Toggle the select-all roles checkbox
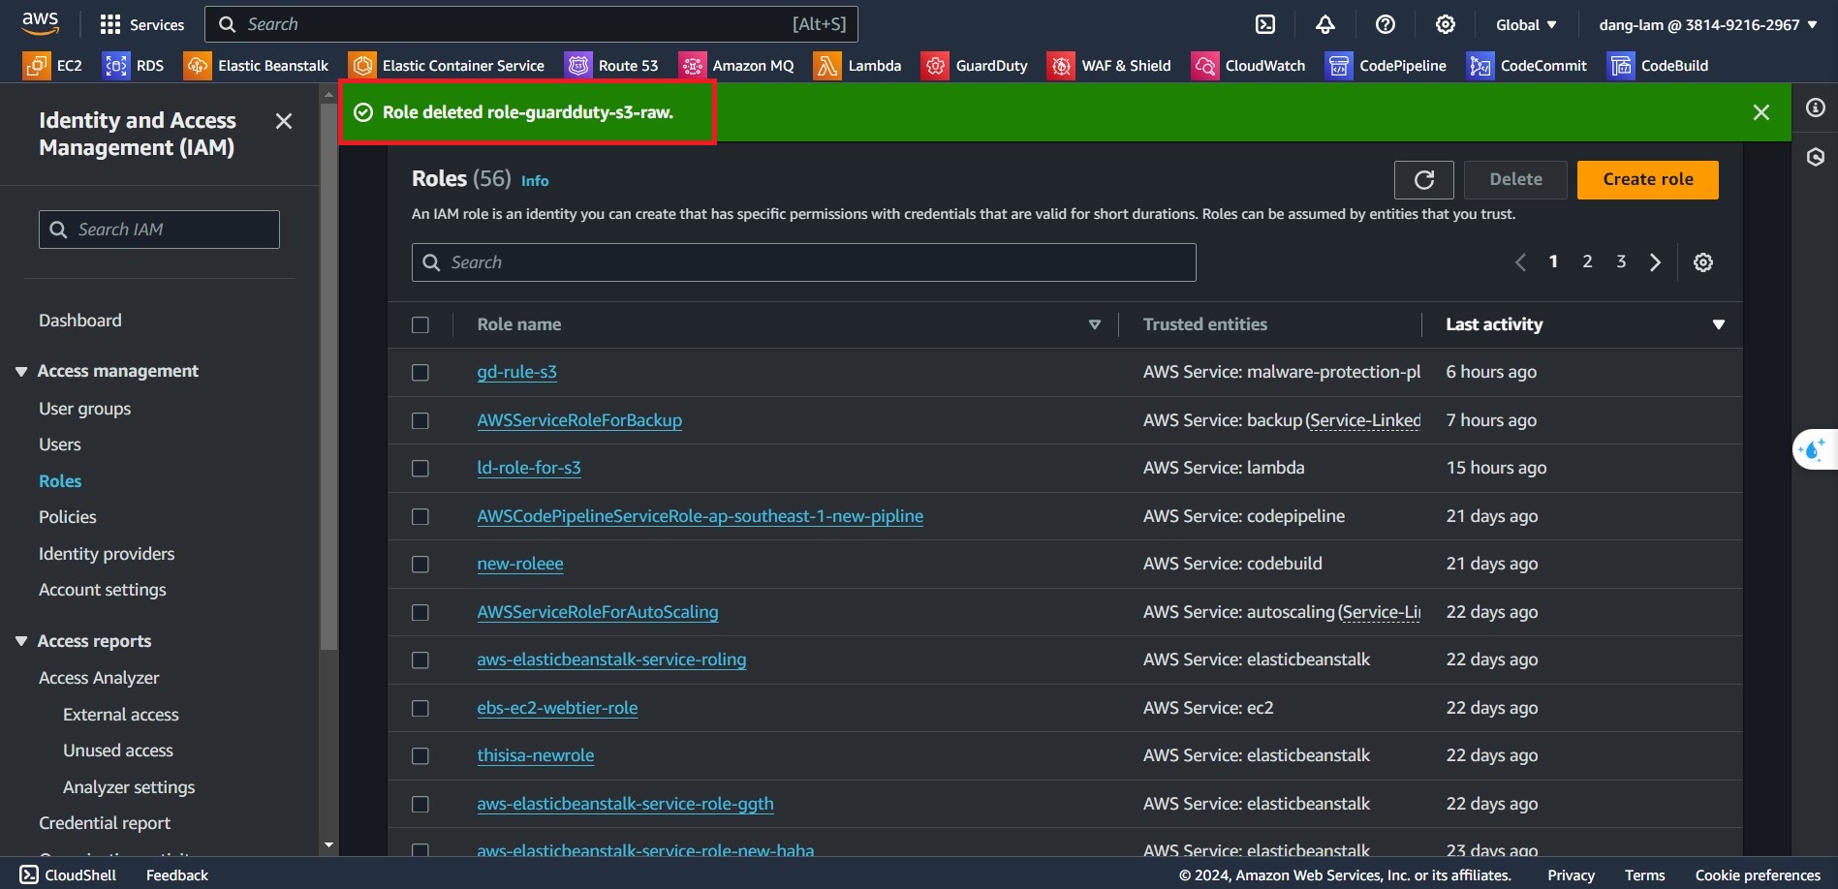1838x889 pixels. click(421, 325)
